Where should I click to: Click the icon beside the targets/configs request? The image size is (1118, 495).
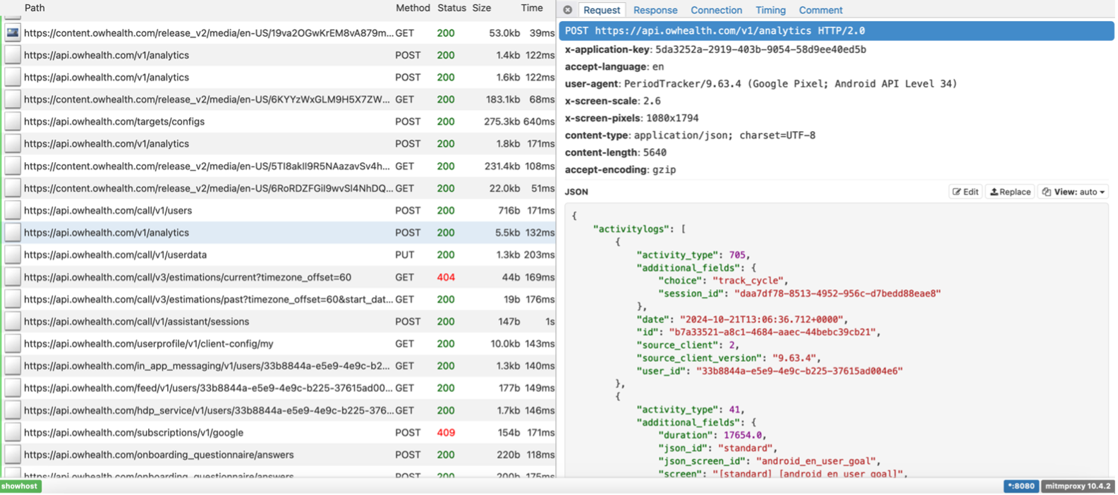click(13, 121)
